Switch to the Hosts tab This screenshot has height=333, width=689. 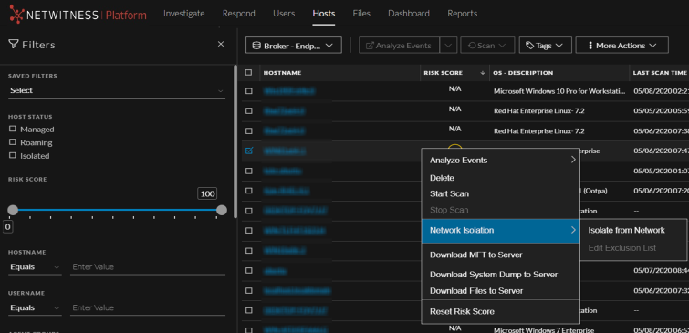[324, 13]
